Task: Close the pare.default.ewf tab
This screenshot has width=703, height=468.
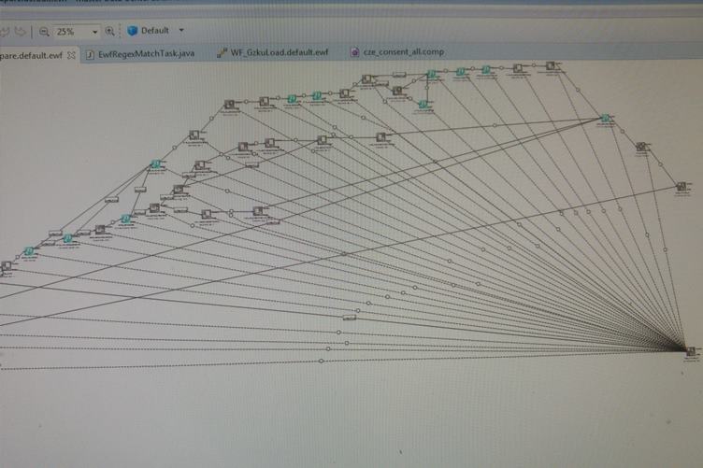Action: click(71, 55)
